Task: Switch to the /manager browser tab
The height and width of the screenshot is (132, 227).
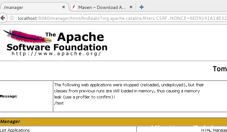Action: (x=34, y=7)
